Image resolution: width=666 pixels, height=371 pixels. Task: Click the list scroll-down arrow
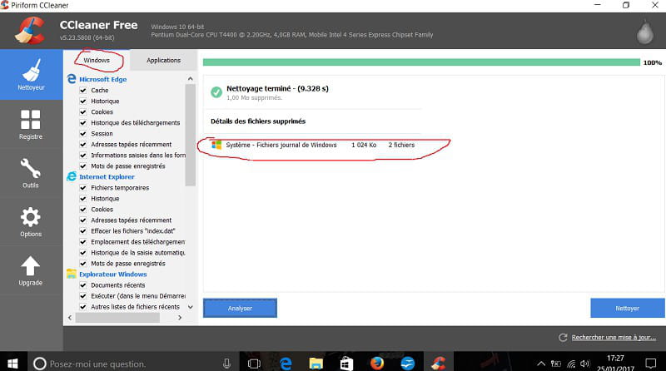[x=191, y=307]
